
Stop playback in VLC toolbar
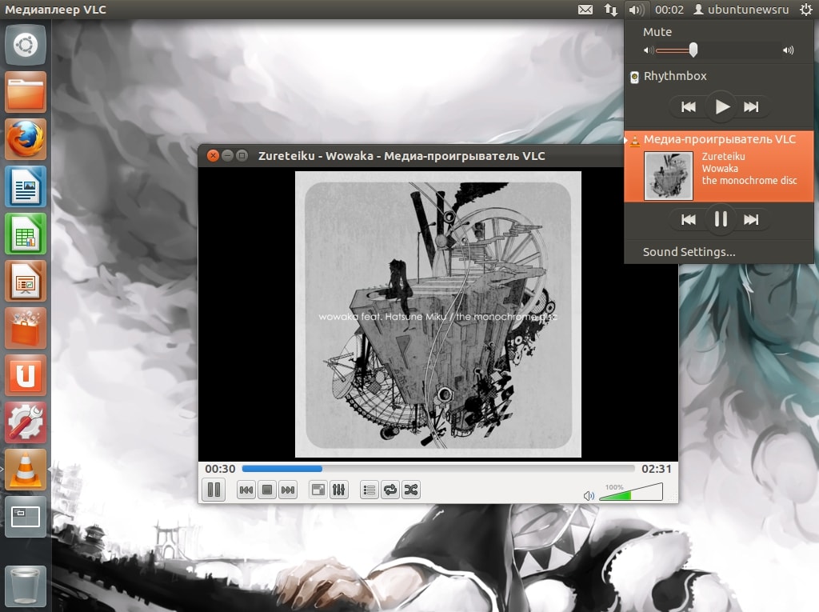[x=267, y=490]
